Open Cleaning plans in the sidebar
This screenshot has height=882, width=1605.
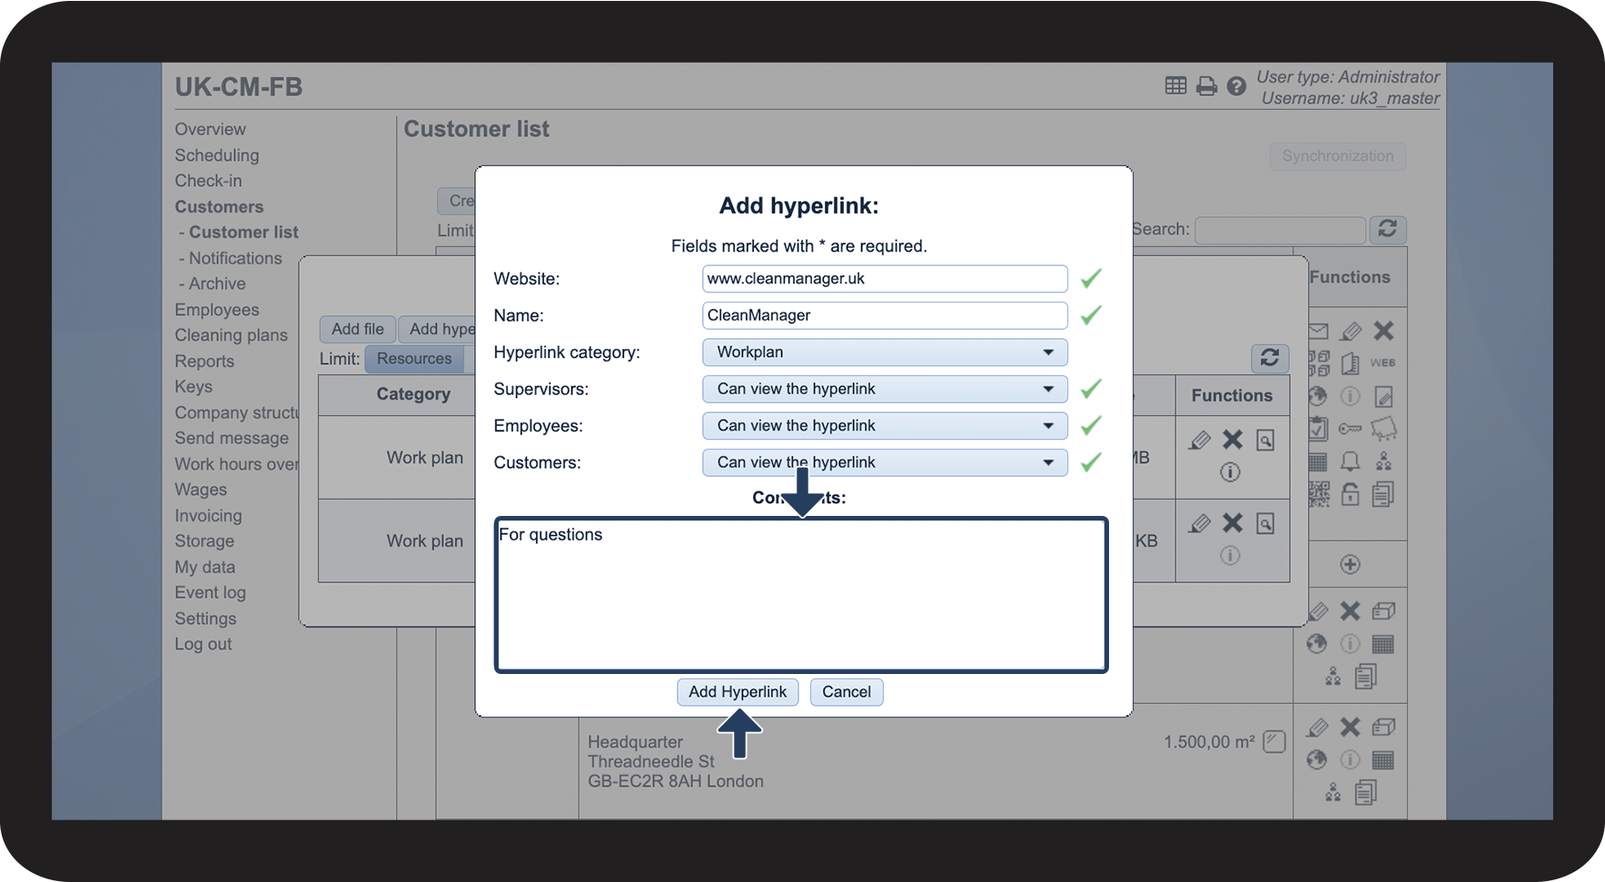click(x=231, y=335)
